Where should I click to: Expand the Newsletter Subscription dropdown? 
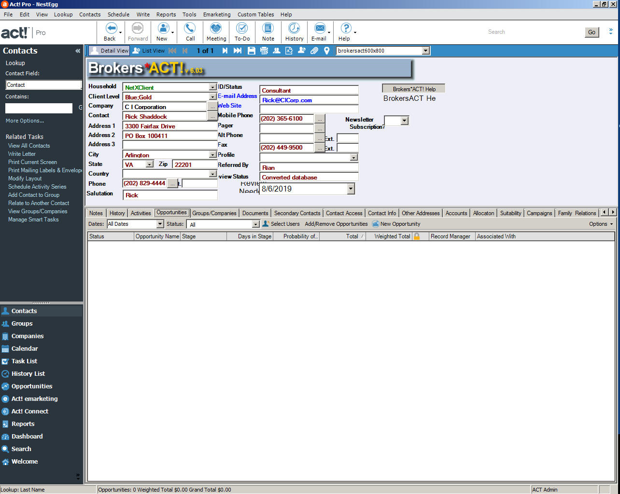(x=405, y=121)
